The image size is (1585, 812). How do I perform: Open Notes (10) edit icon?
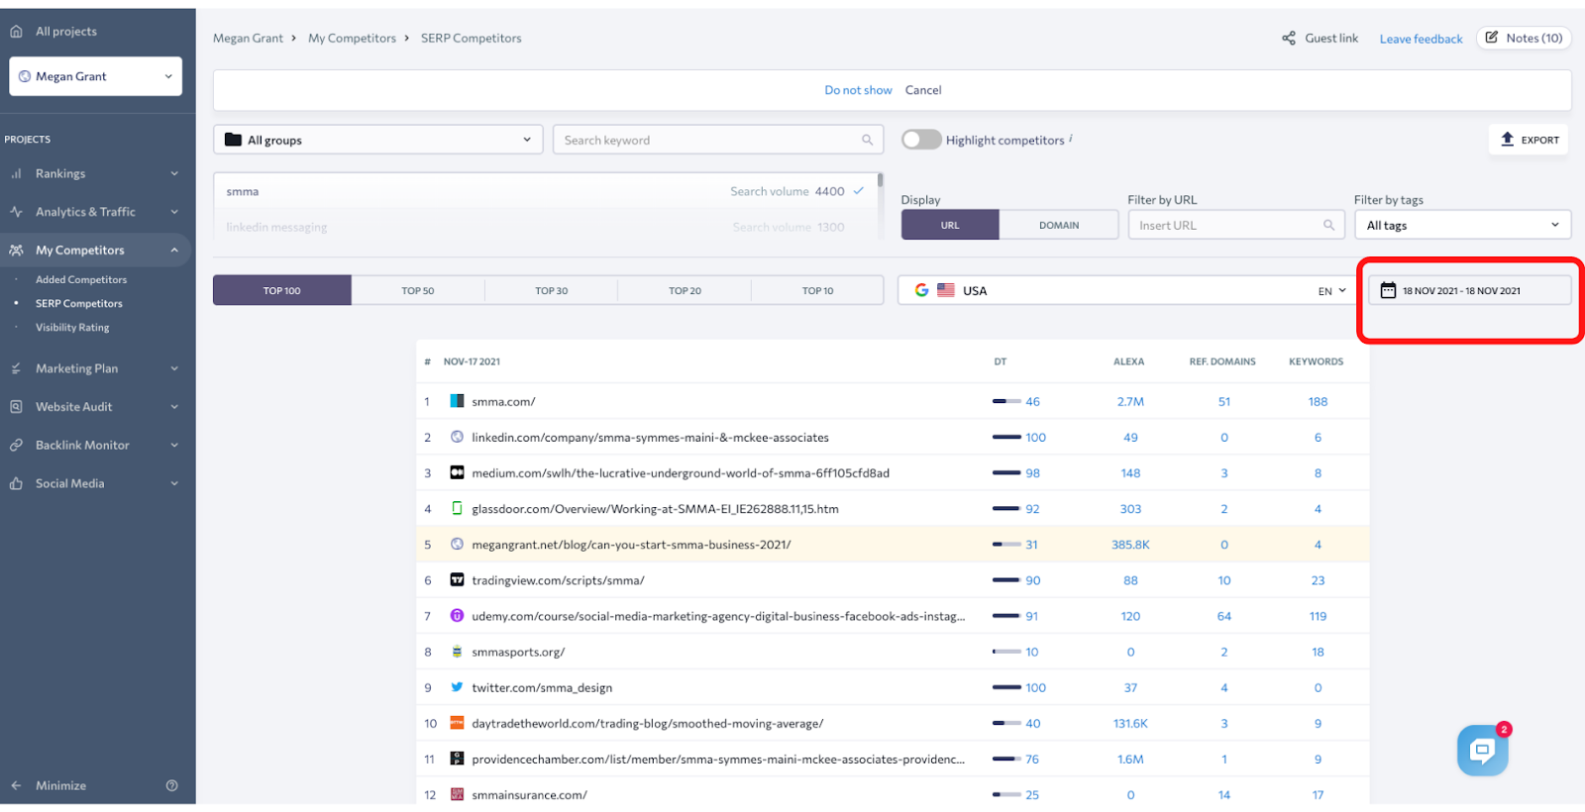pos(1492,38)
